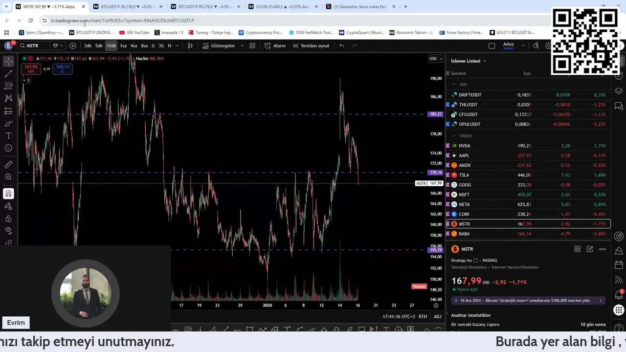This screenshot has width=626, height=352.
Task: Click the 168,11 AL buy button
Action: coord(62,69)
